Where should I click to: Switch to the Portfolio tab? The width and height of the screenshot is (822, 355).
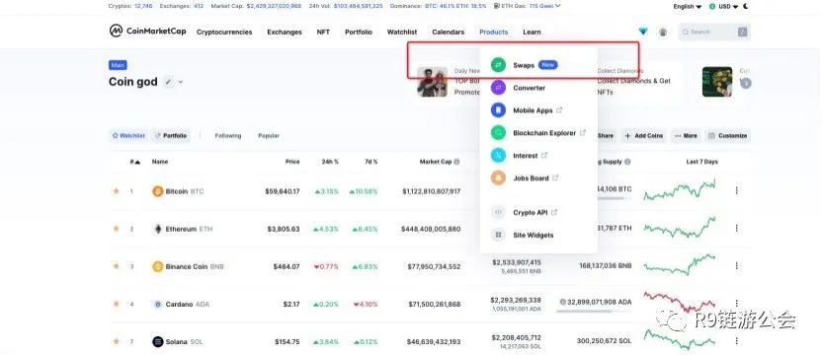[x=171, y=136]
